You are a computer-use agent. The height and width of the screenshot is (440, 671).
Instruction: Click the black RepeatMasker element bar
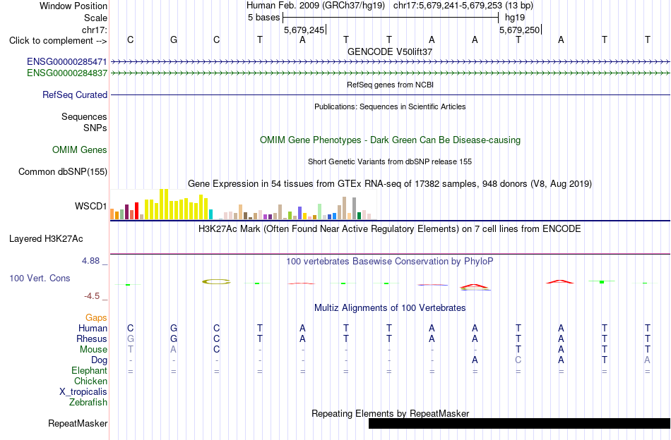[x=520, y=423]
